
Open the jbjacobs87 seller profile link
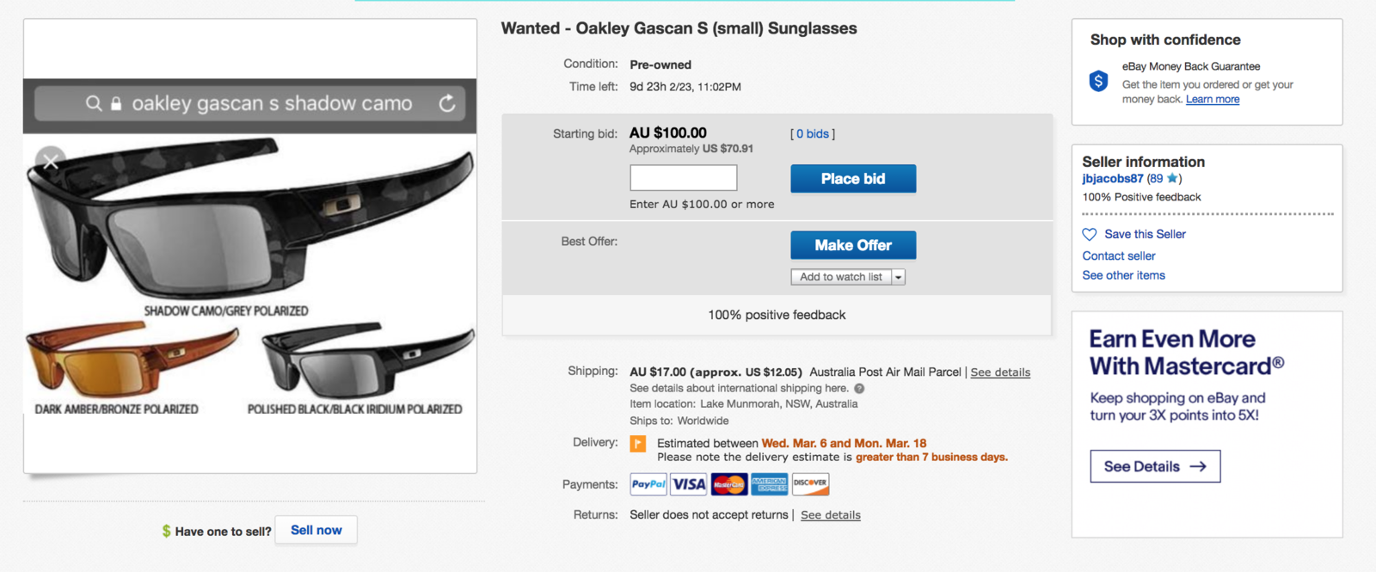coord(1113,179)
